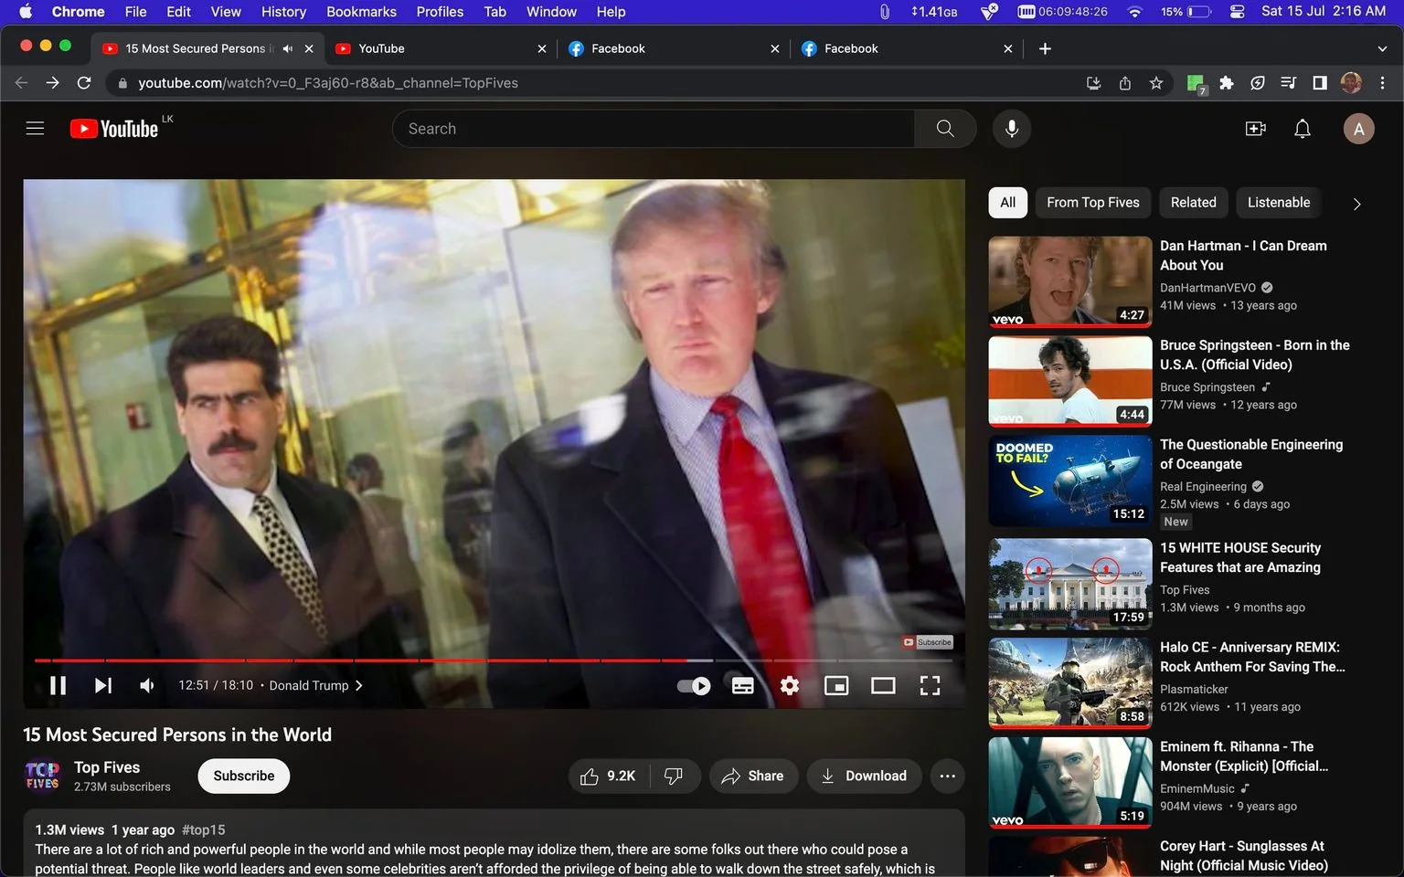Image resolution: width=1404 pixels, height=877 pixels.
Task: Download the video
Action: coord(864,776)
